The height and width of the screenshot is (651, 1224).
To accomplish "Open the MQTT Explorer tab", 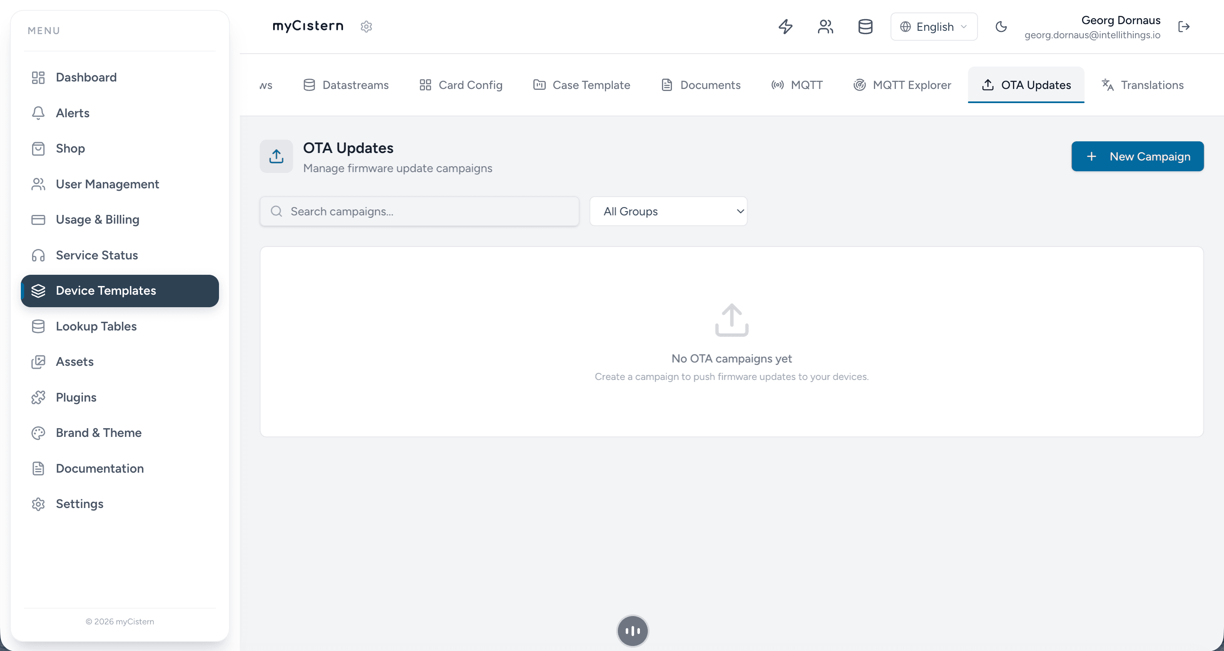I will pos(902,85).
